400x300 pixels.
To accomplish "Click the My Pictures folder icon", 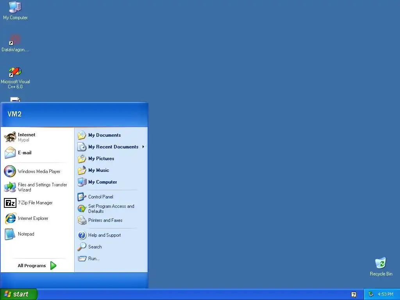I will tap(82, 159).
